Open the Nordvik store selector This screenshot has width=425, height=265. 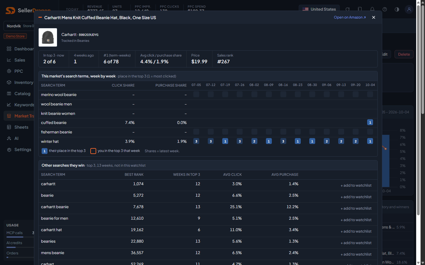[x=19, y=26]
